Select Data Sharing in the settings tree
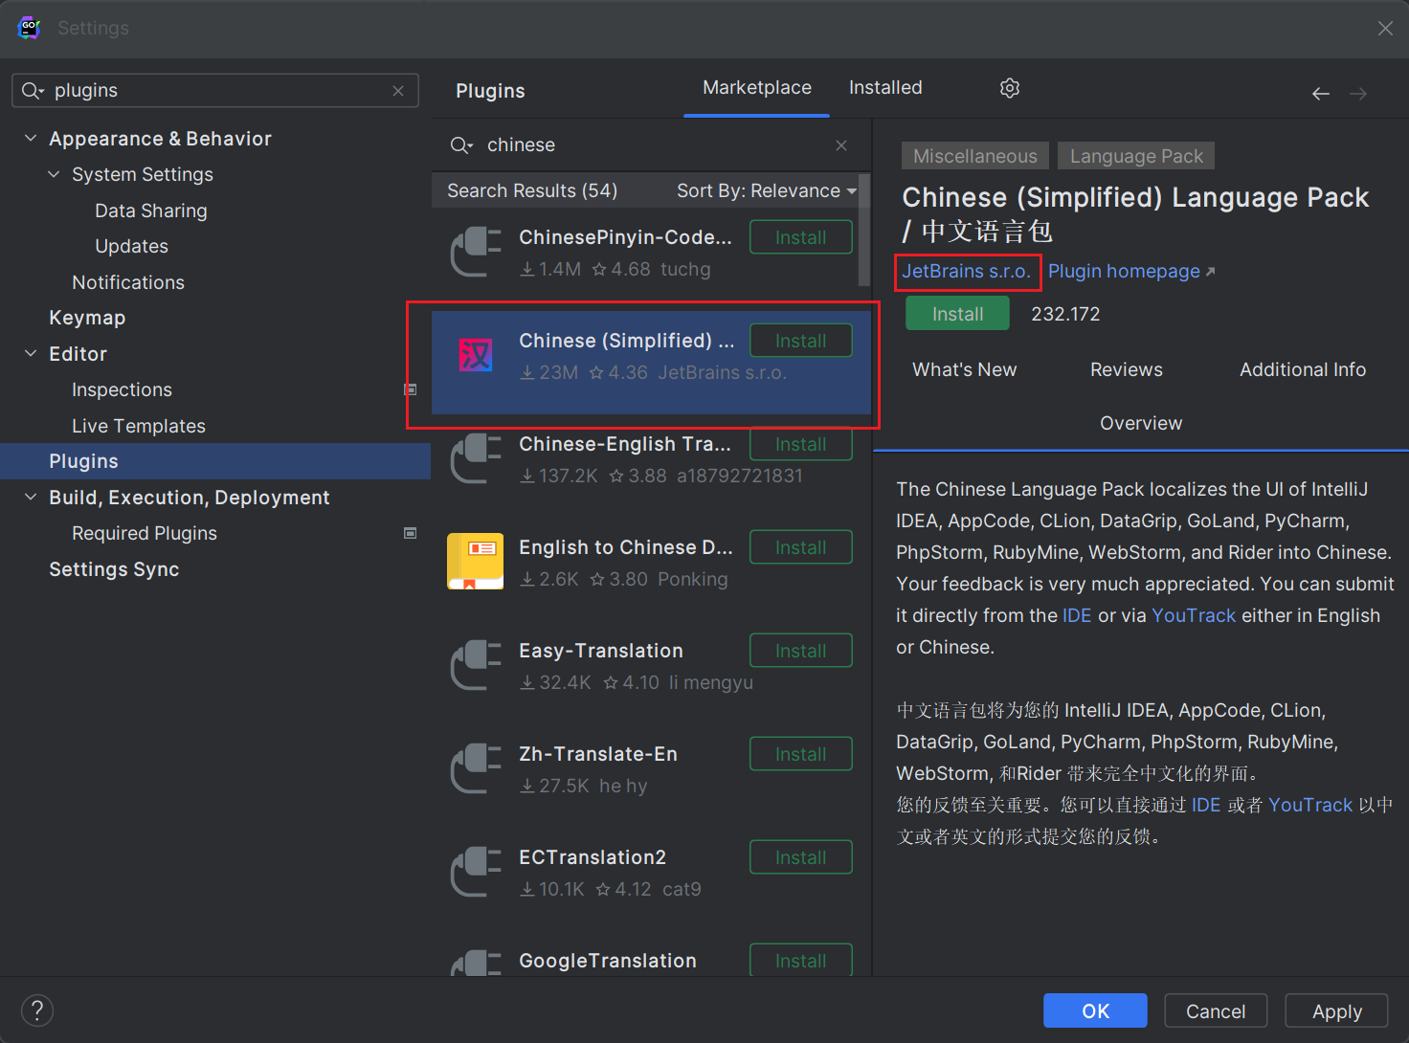 pos(151,211)
